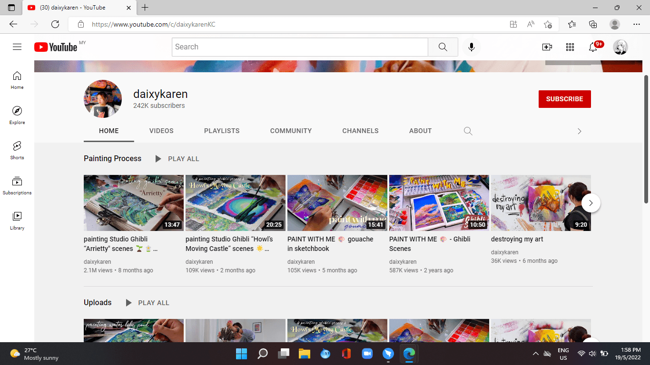Open the YouTube apps grid icon
This screenshot has height=365, width=650.
570,47
